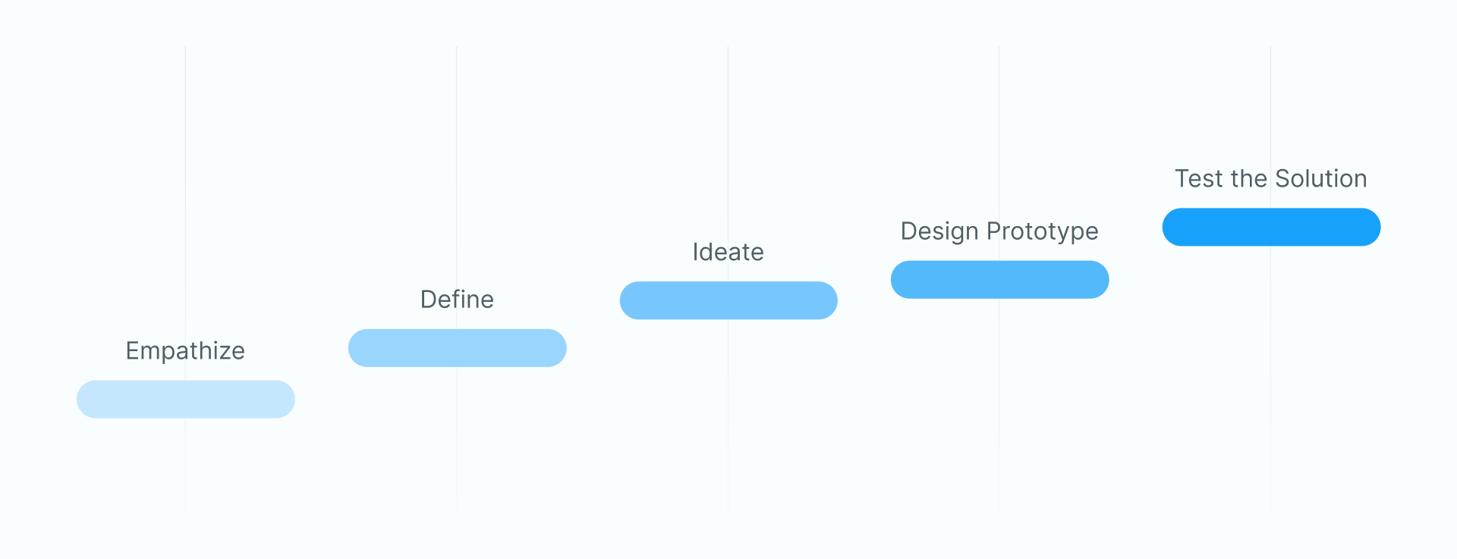The width and height of the screenshot is (1457, 559).
Task: Click the Empathize label
Action: tap(185, 351)
